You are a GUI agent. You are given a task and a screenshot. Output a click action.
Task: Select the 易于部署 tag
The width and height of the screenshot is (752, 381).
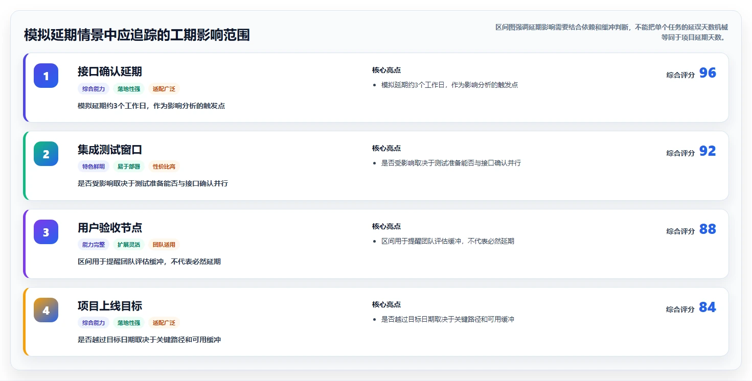tap(129, 166)
